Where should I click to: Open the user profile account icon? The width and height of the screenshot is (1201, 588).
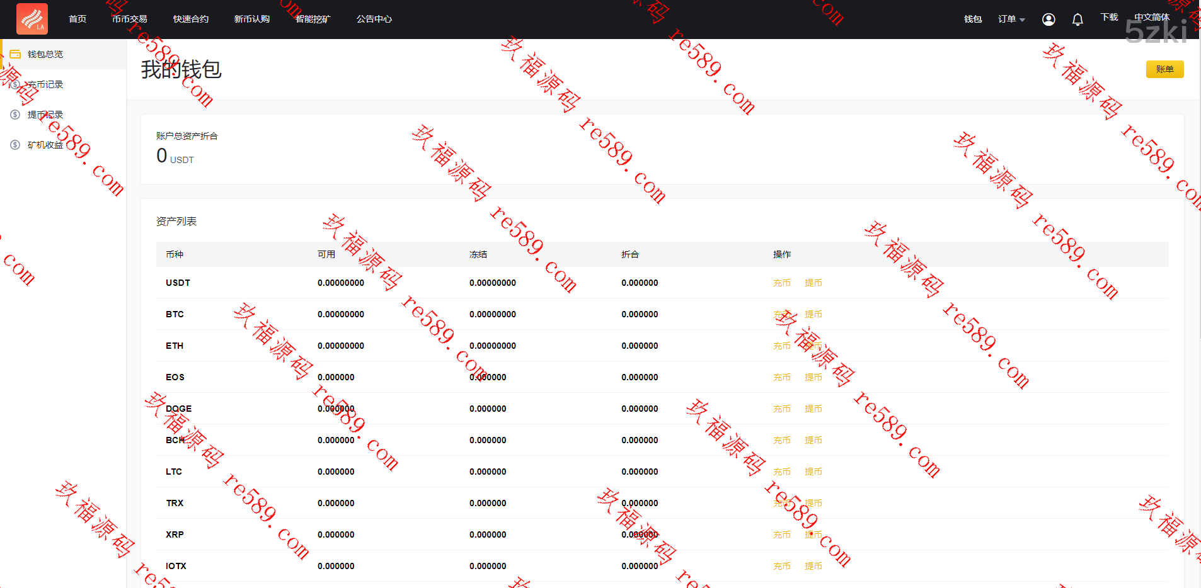[x=1049, y=20]
